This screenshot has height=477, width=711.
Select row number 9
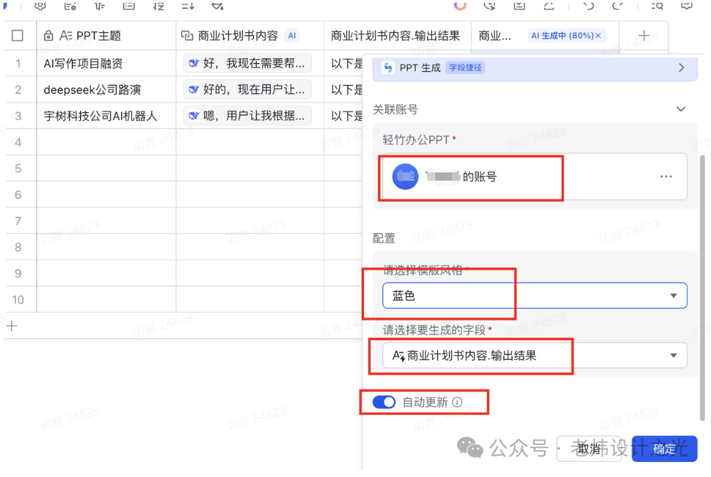coord(18,274)
